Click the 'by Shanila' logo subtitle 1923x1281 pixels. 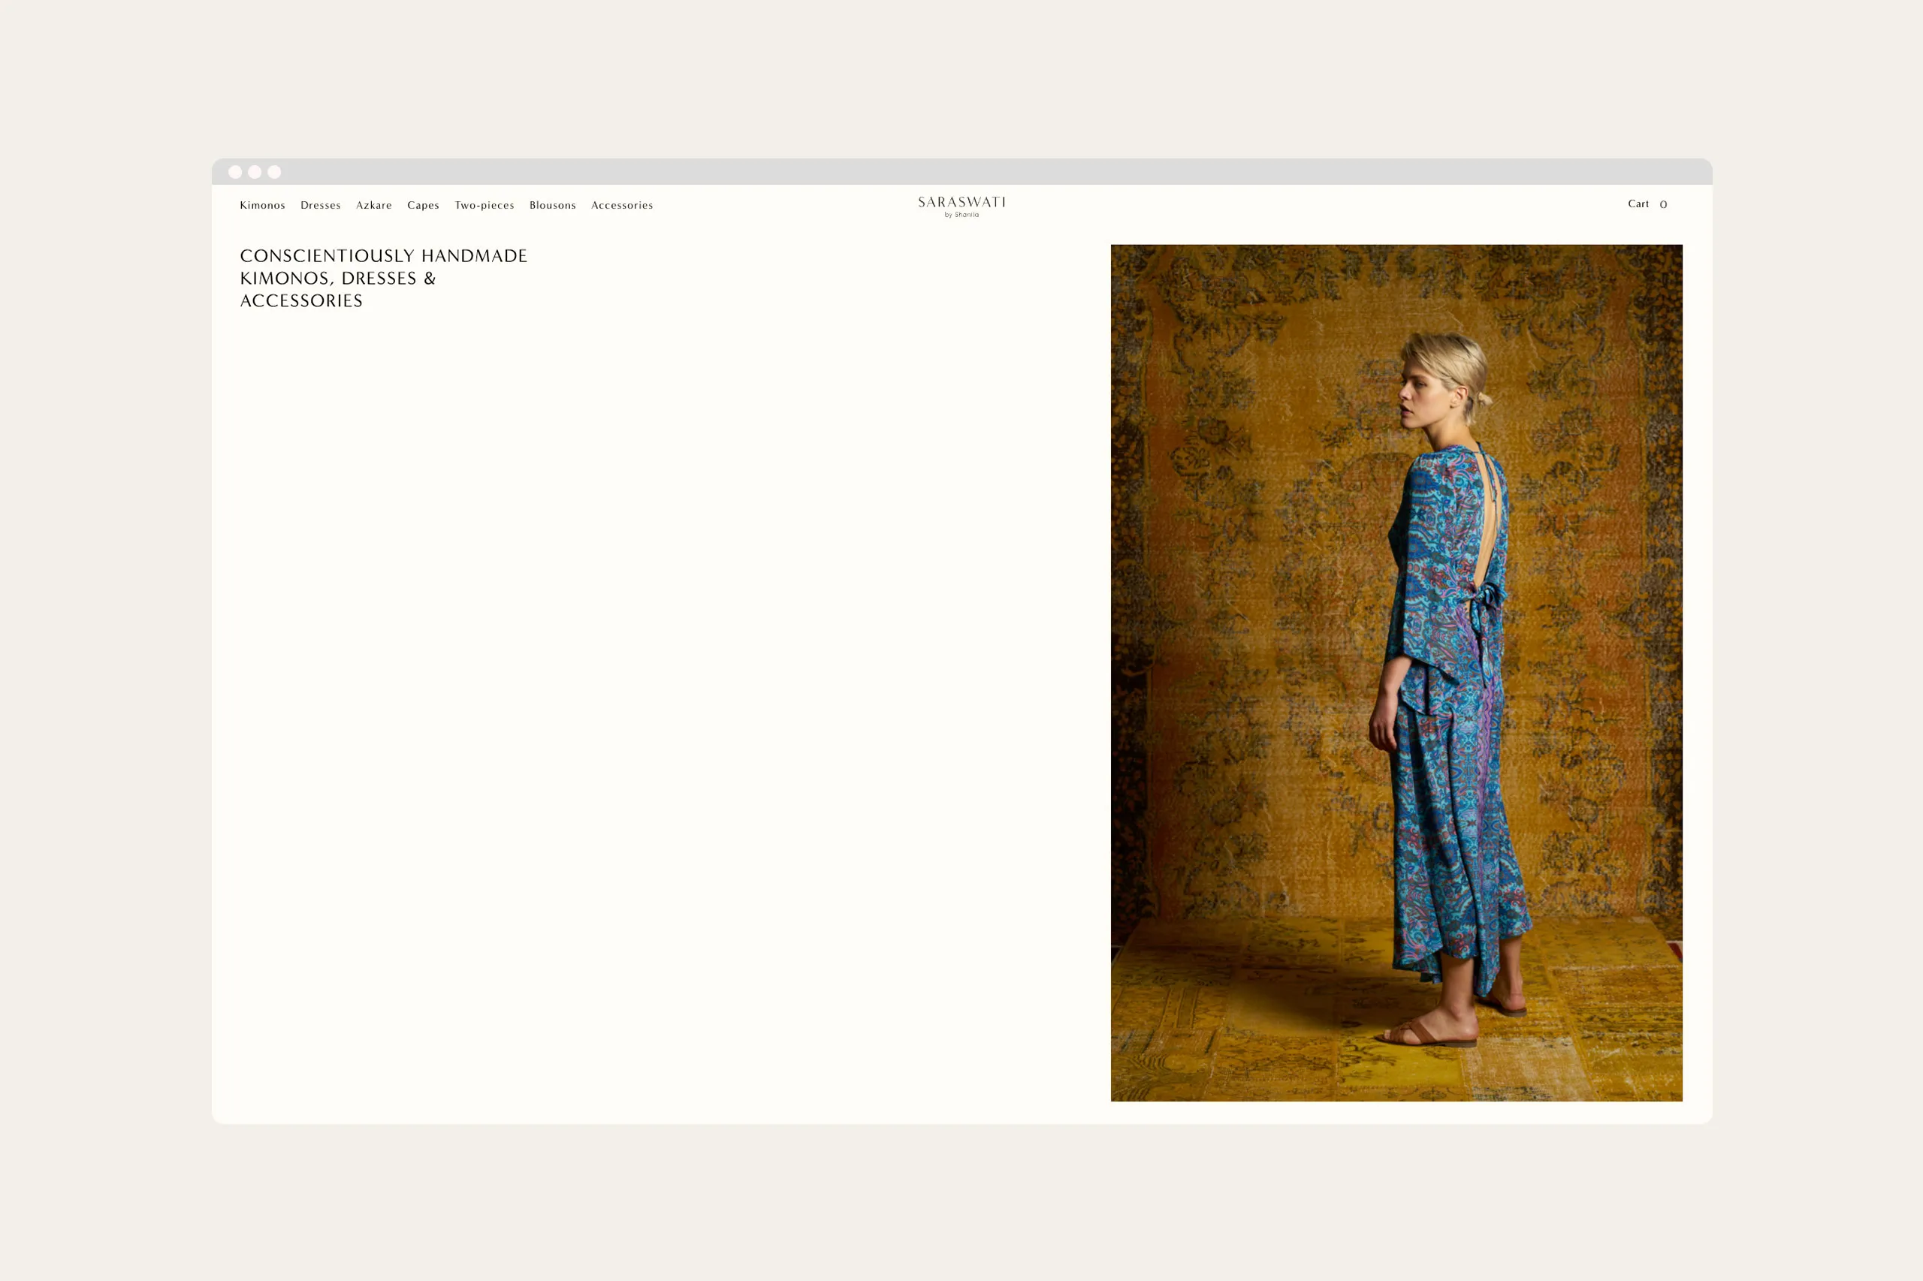[x=961, y=215]
